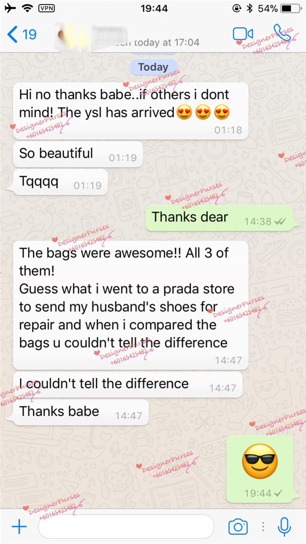This screenshot has height=544, width=306.
Task: Tap the 'Today' date label
Action: click(153, 67)
